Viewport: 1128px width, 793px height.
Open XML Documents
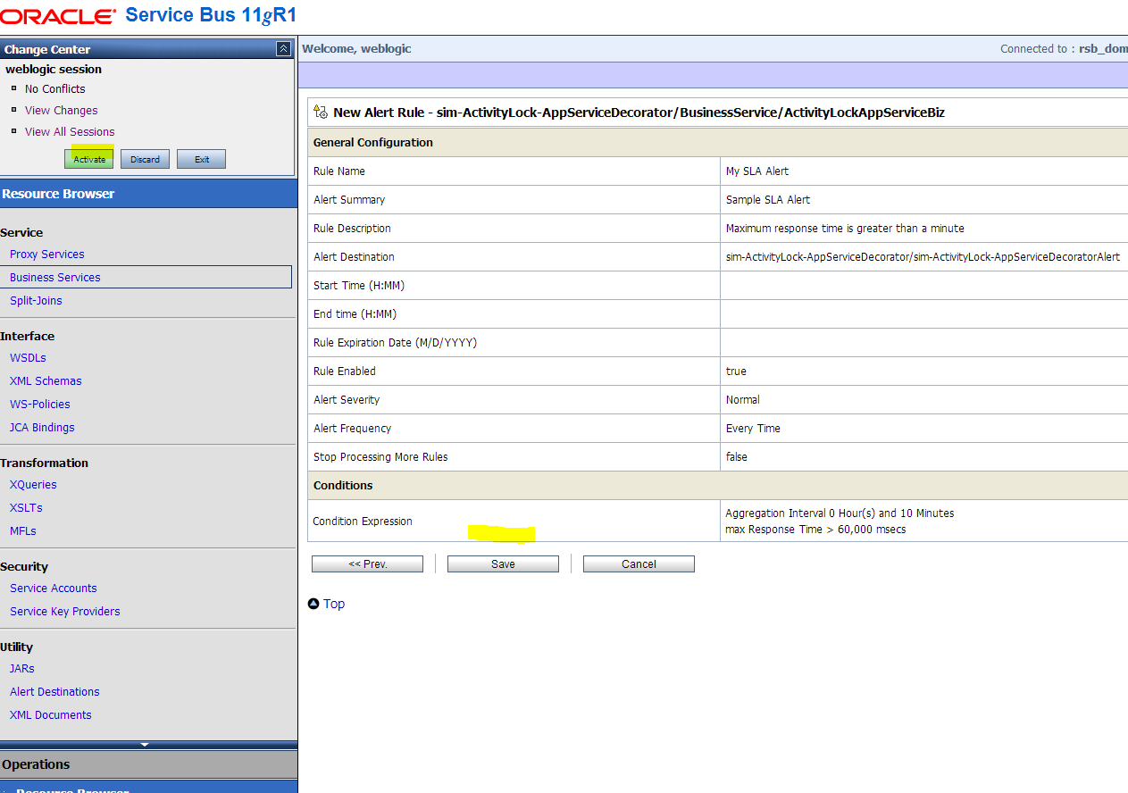tap(51, 715)
